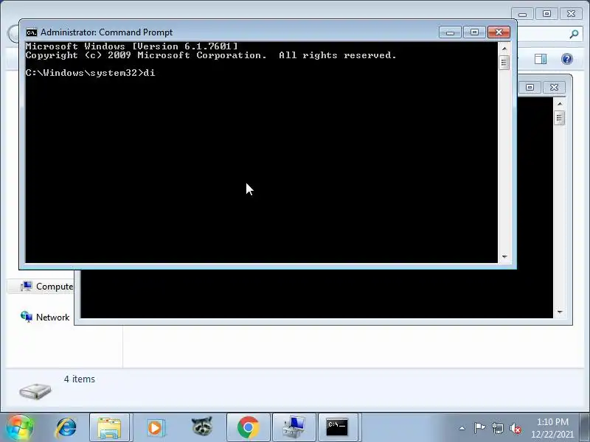Show hidden tray icons arrow
Viewport: 590px width, 442px height.
coord(462,428)
